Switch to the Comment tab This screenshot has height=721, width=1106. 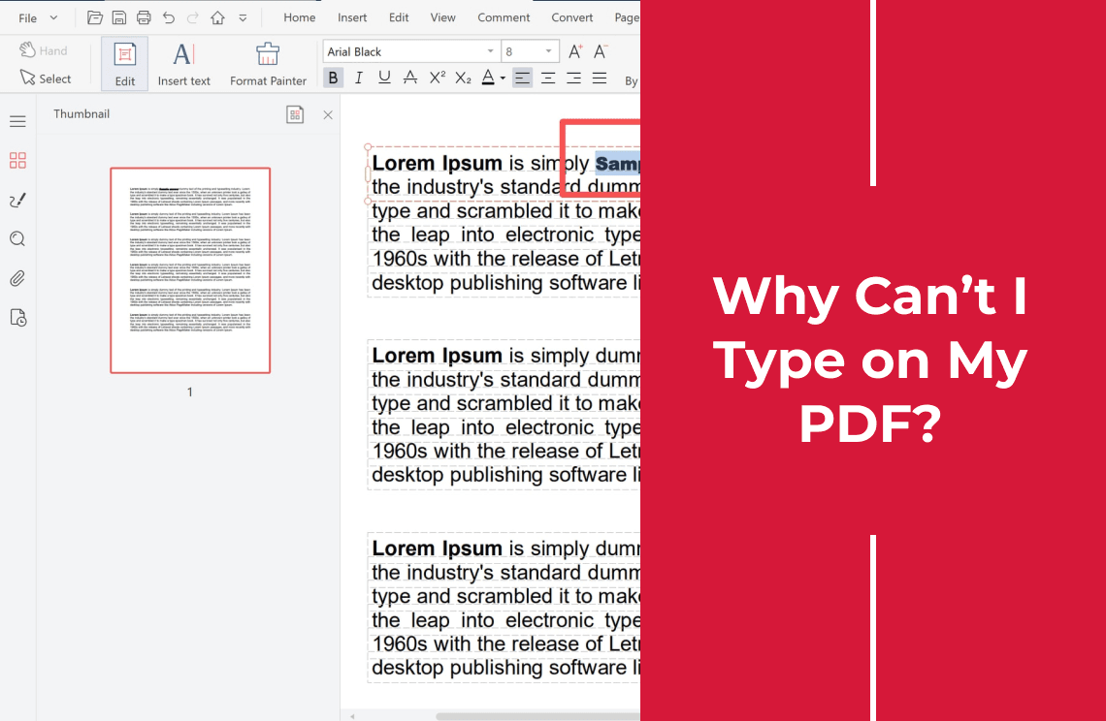pyautogui.click(x=504, y=17)
